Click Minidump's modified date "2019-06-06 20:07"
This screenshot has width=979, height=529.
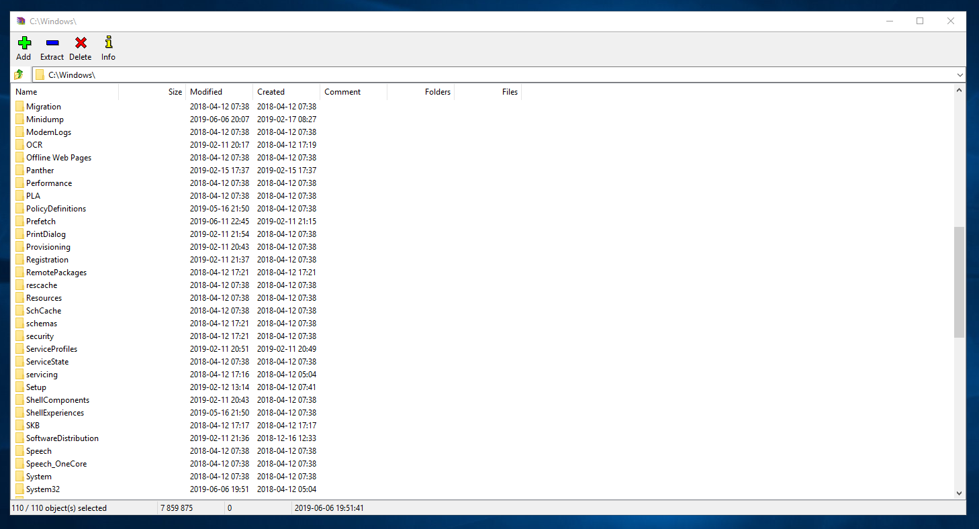pos(220,119)
